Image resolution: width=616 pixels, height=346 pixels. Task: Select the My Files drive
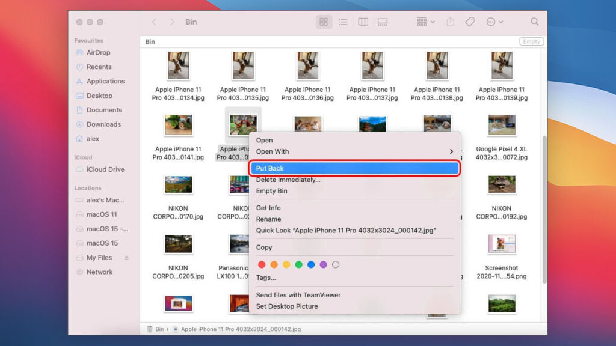point(99,258)
